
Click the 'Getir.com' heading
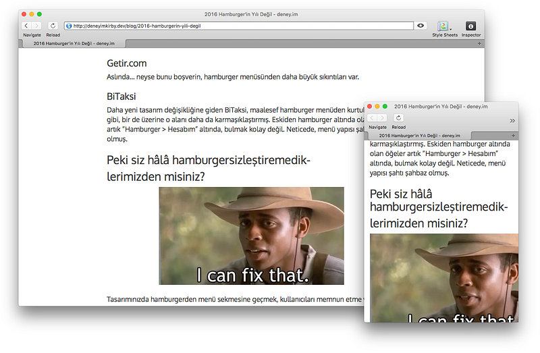click(127, 63)
